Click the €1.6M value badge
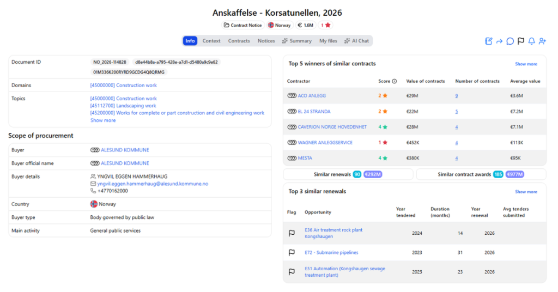558x292 pixels. coord(306,25)
